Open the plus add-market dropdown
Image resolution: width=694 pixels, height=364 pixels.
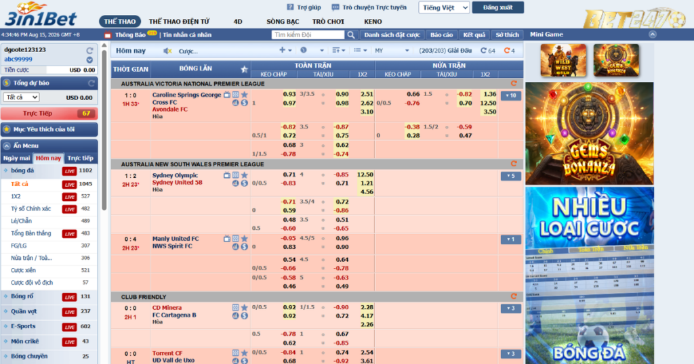click(285, 50)
